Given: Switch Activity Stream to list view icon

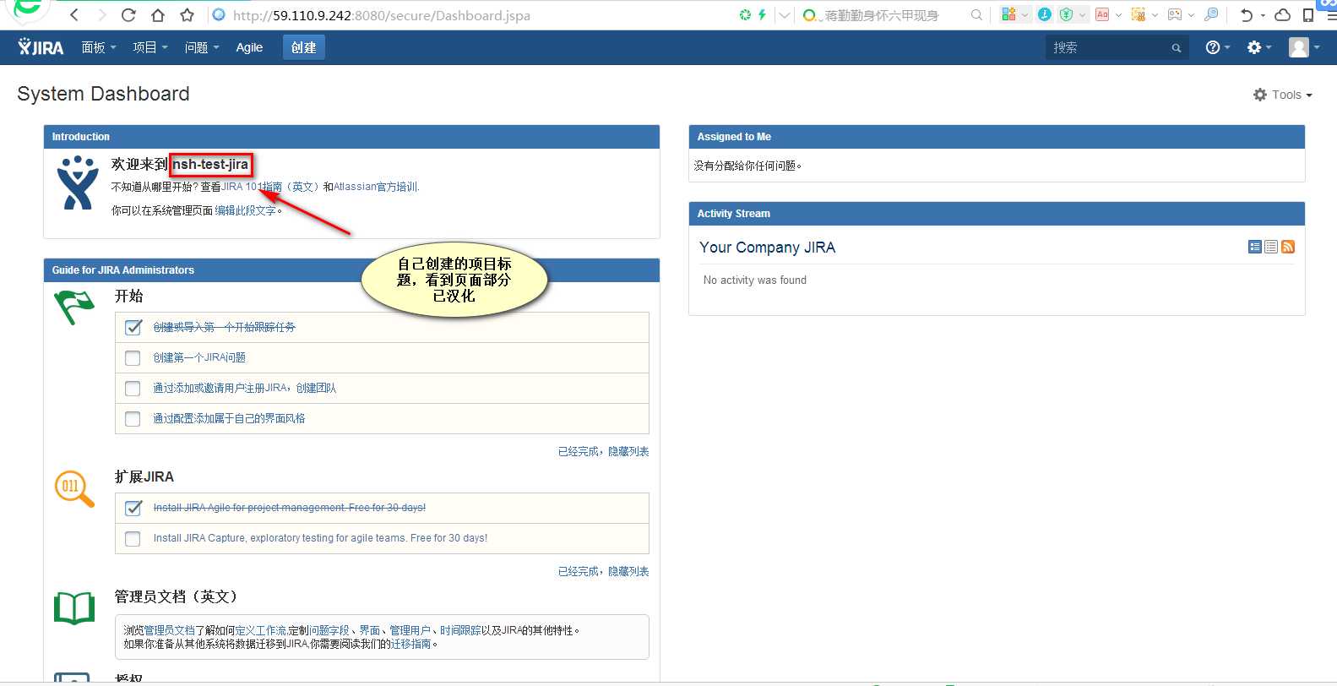Looking at the screenshot, I should pyautogui.click(x=1271, y=247).
